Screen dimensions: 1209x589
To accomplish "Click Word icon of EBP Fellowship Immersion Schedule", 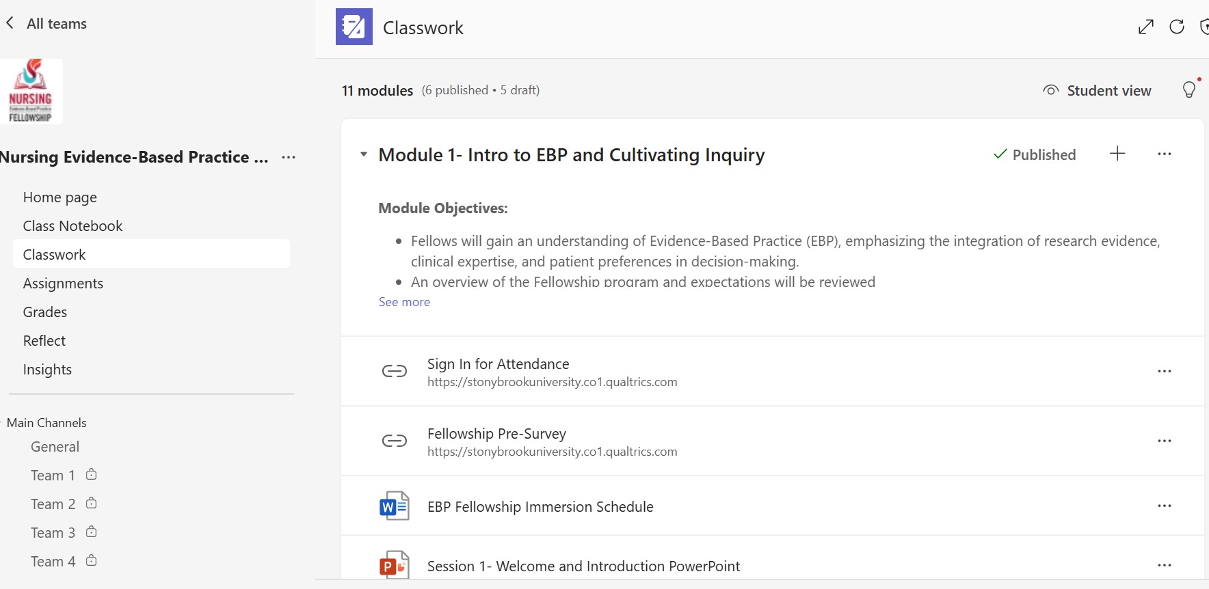I will (x=395, y=506).
